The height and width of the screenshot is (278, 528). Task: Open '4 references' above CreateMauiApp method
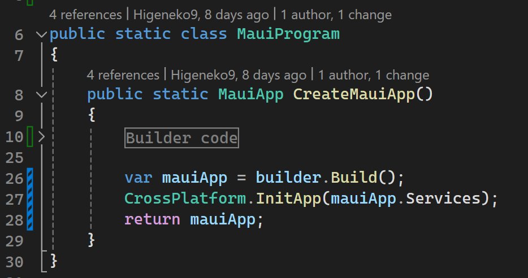(123, 75)
